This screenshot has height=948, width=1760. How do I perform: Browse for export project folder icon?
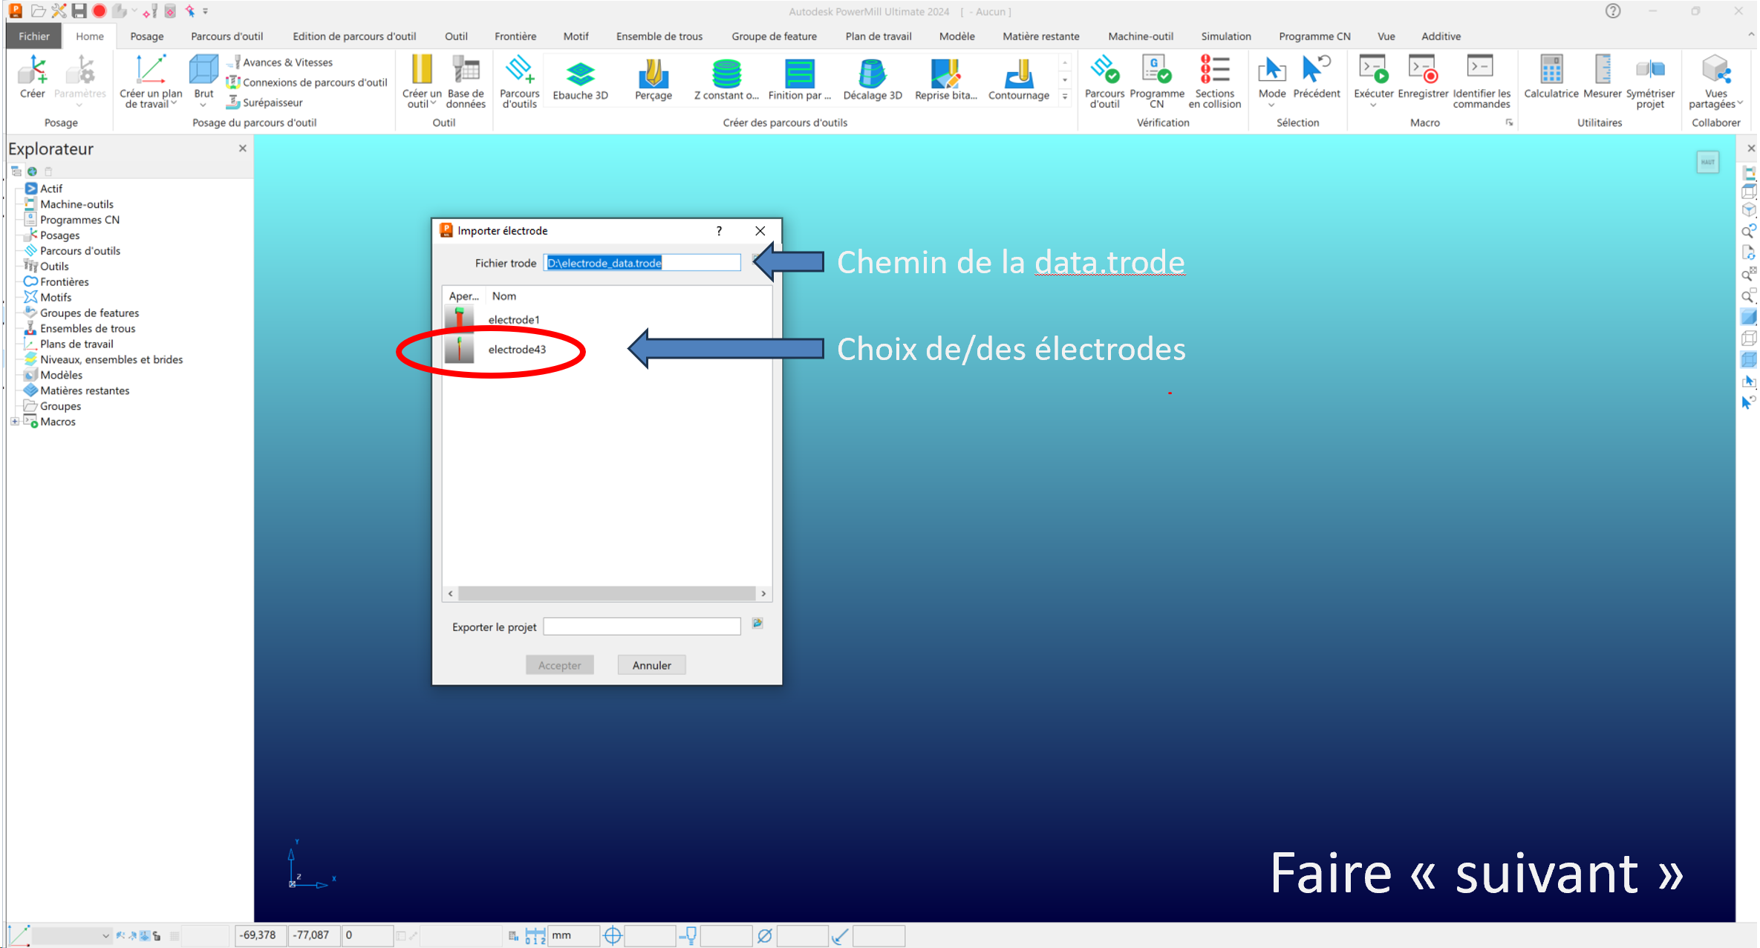pos(757,624)
